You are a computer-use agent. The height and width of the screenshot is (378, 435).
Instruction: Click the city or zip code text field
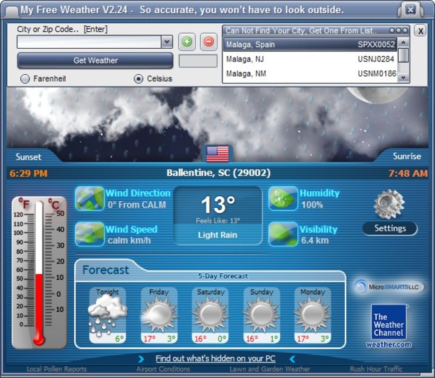89,42
